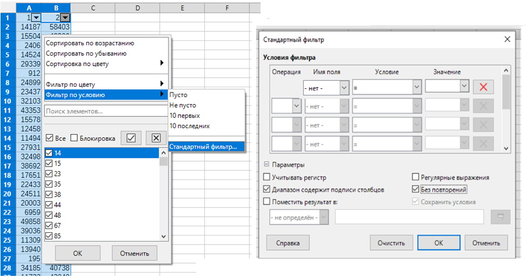
Task: Collapse the Параметры section
Action: click(266, 165)
